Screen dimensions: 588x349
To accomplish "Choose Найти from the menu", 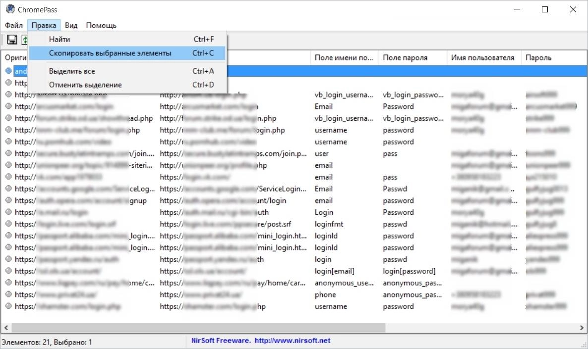I will click(x=127, y=39).
